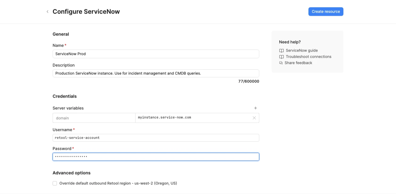The image size is (396, 194).
Task: Click into the Description text field
Action: click(x=156, y=74)
